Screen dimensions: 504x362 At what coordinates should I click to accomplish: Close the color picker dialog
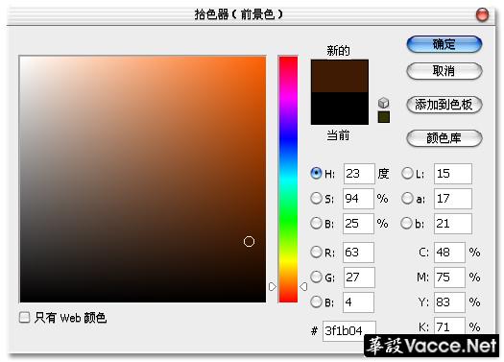click(x=482, y=14)
